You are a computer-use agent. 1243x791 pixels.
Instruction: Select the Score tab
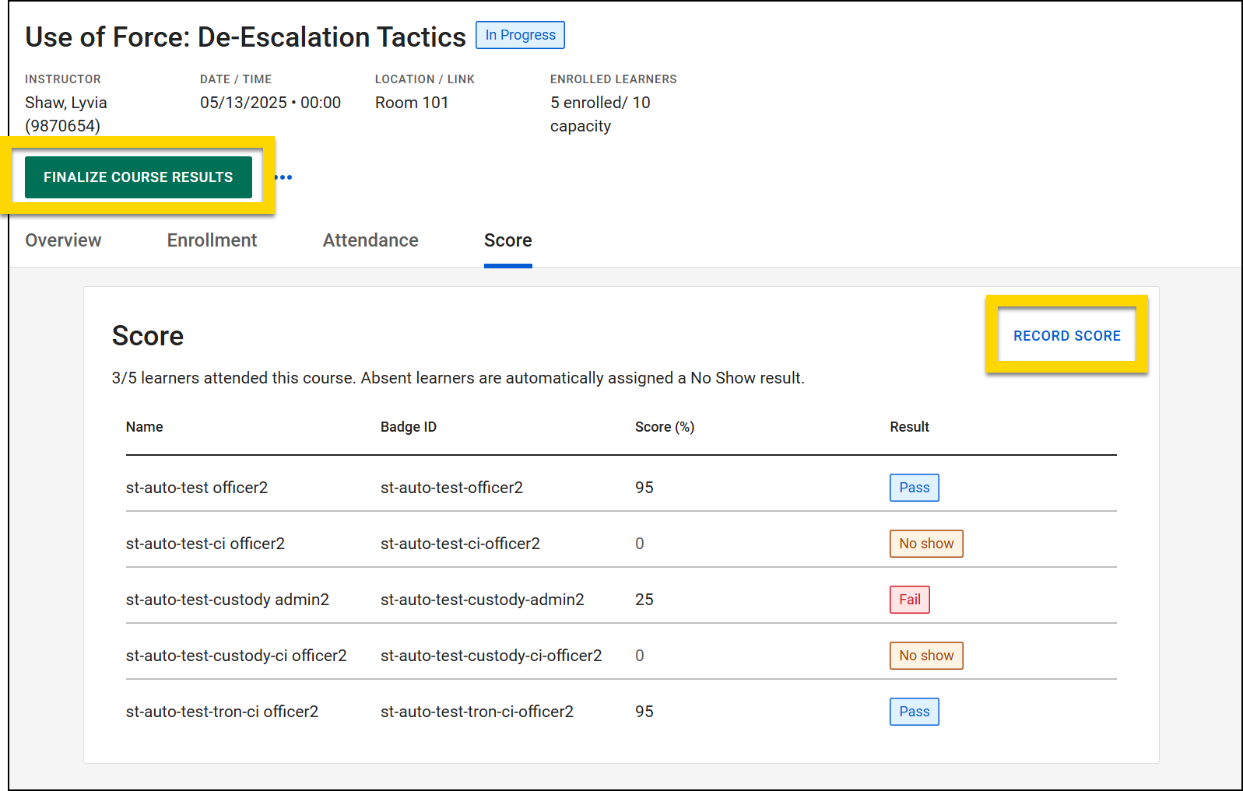click(507, 240)
